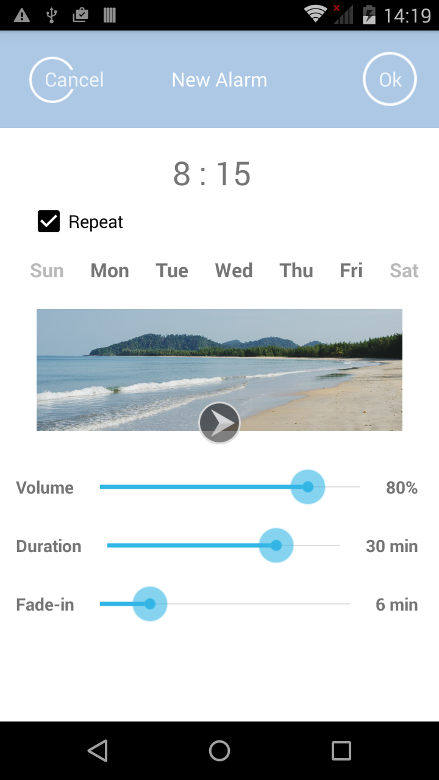439x780 pixels.
Task: Click the Fade-in slider handle
Action: pos(150,604)
